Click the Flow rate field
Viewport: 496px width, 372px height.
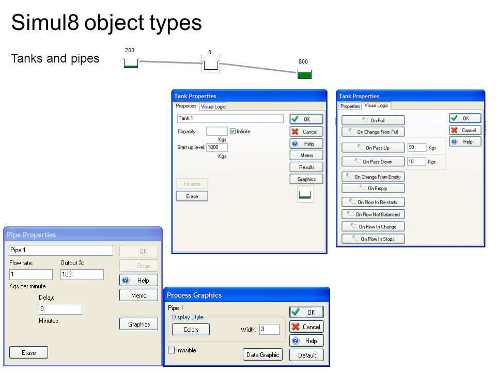(x=31, y=274)
